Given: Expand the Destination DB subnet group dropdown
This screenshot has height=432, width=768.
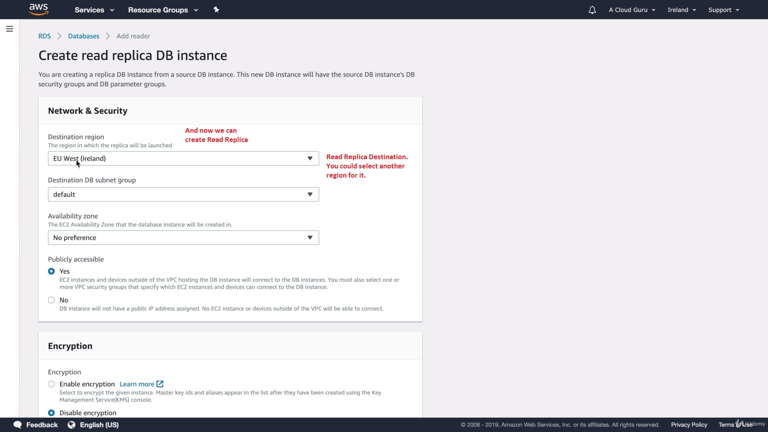Looking at the screenshot, I should pos(183,194).
